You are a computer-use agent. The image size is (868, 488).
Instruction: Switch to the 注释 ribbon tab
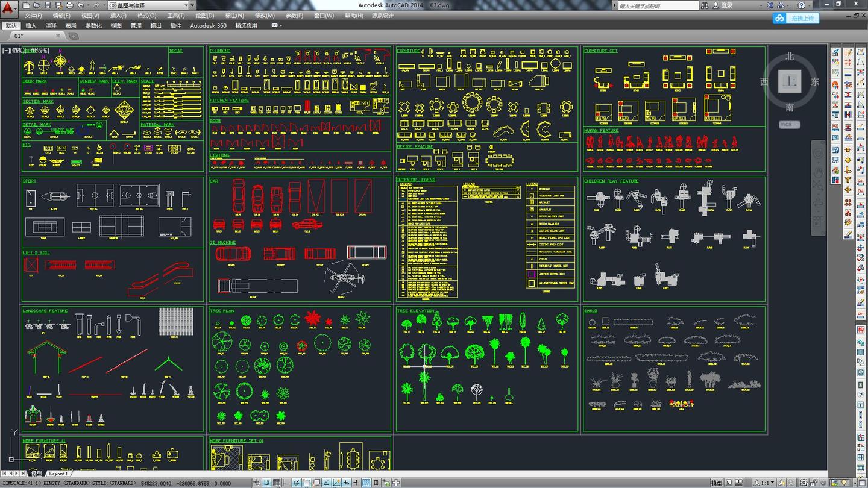[x=51, y=26]
